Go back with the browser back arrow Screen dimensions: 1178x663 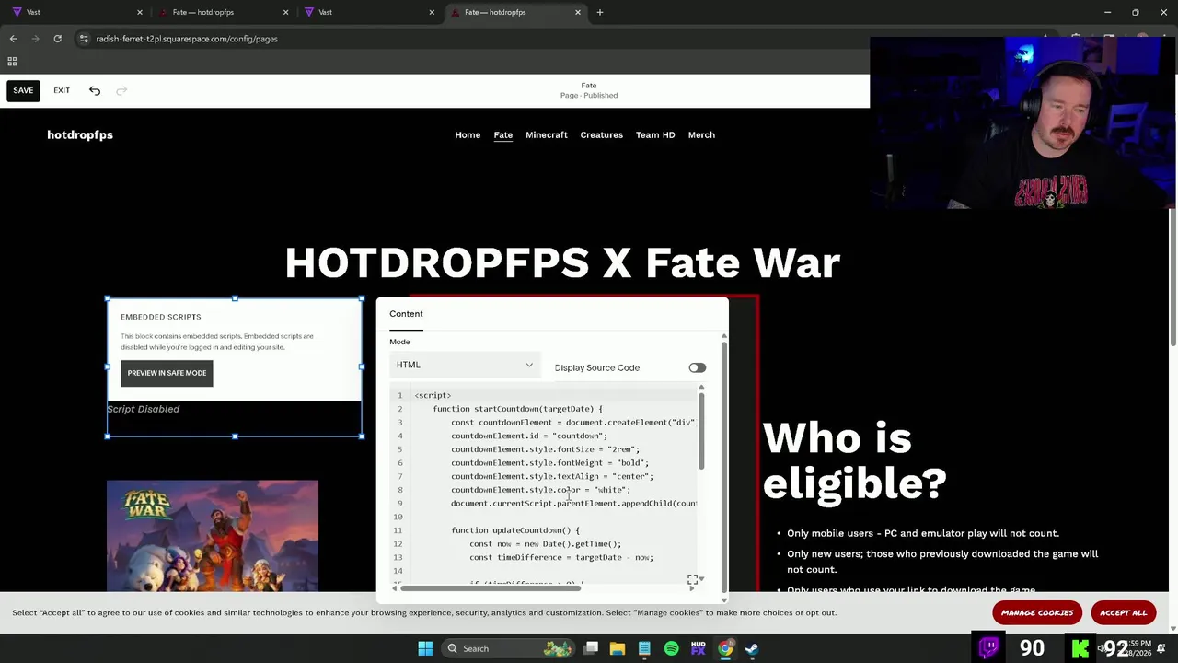click(x=13, y=39)
